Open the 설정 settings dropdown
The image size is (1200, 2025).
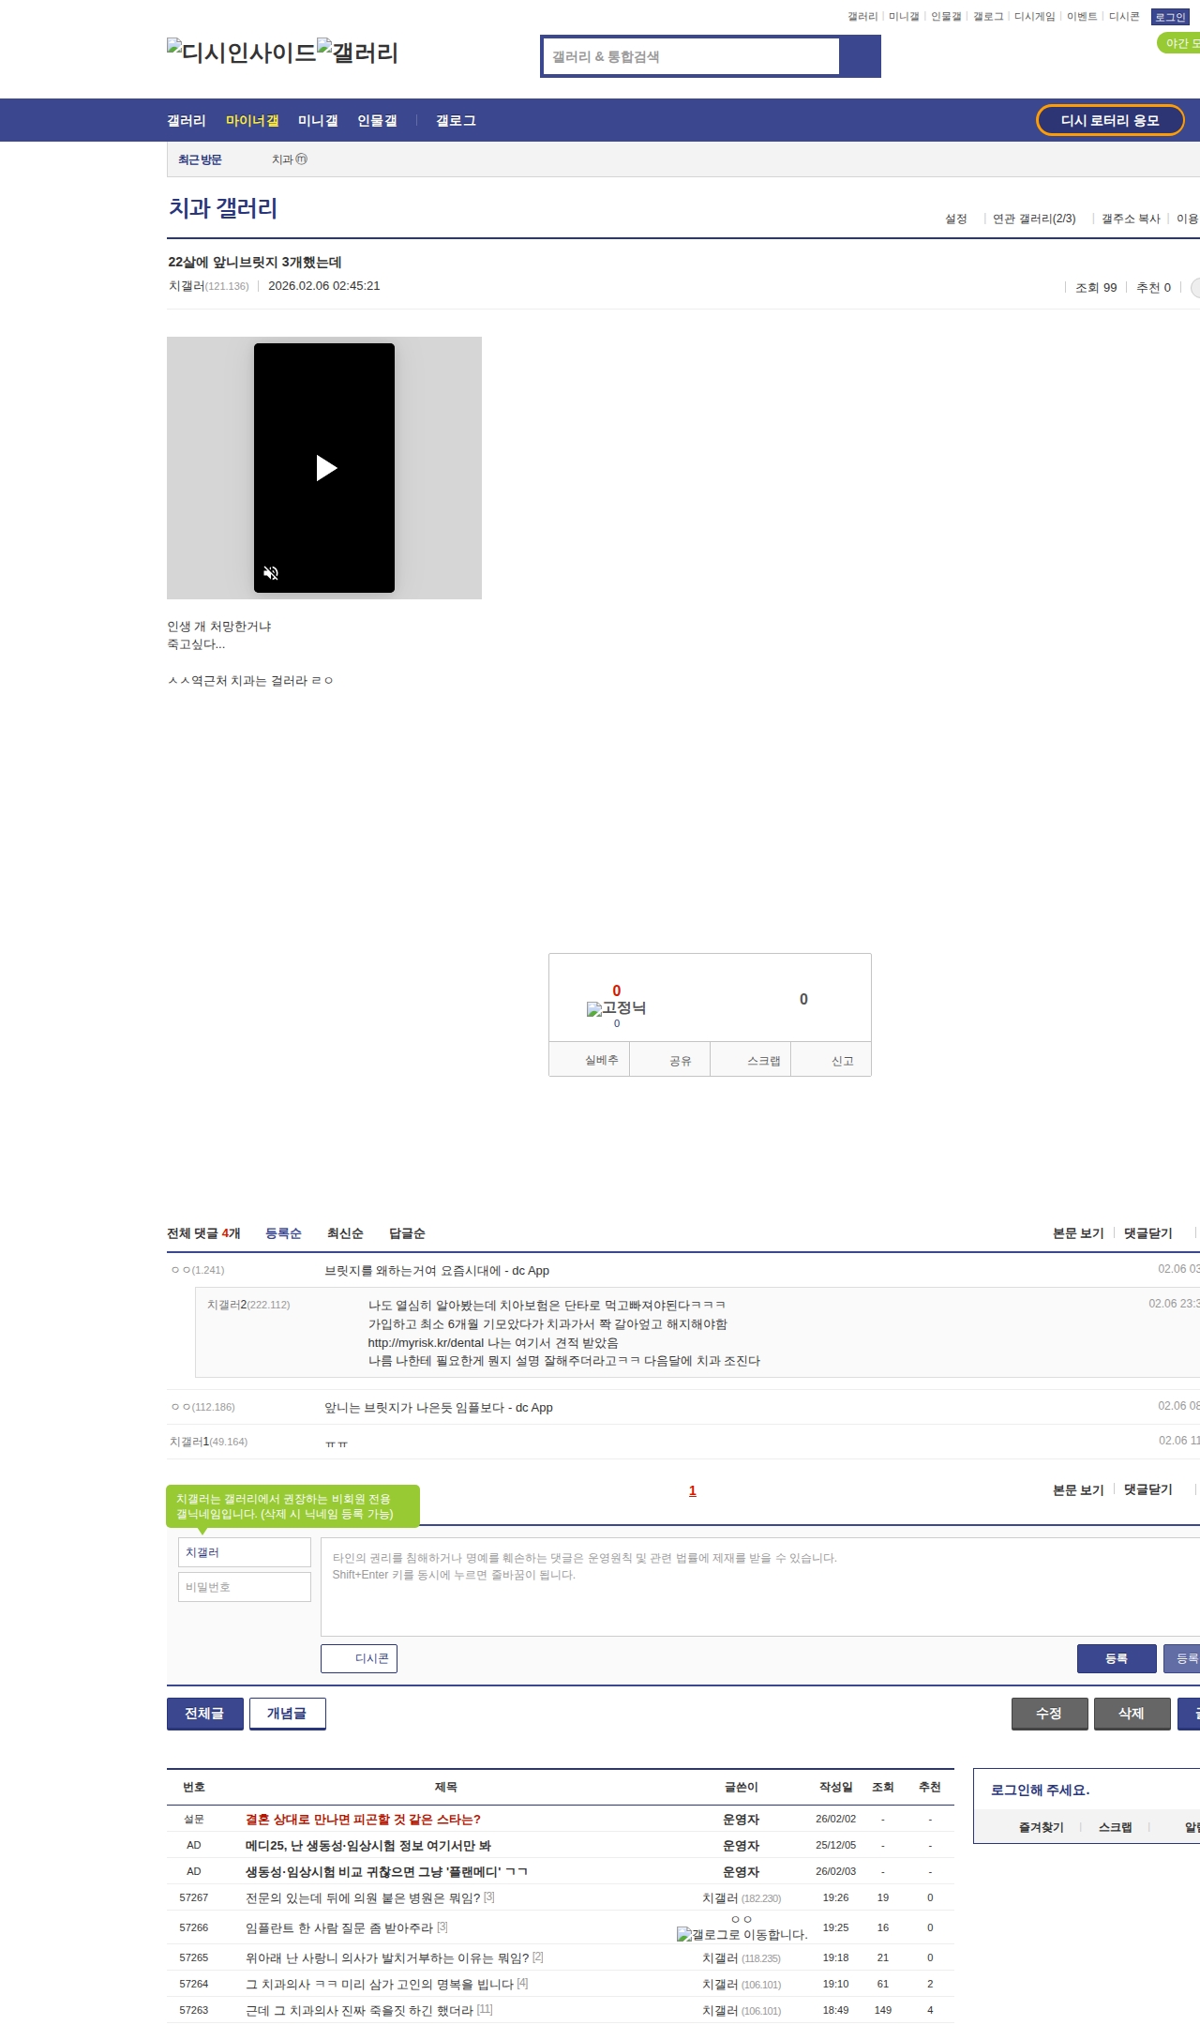coord(956,219)
